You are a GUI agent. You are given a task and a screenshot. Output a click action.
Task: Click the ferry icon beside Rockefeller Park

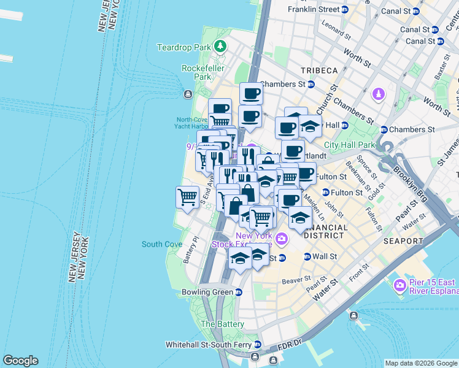click(x=188, y=94)
